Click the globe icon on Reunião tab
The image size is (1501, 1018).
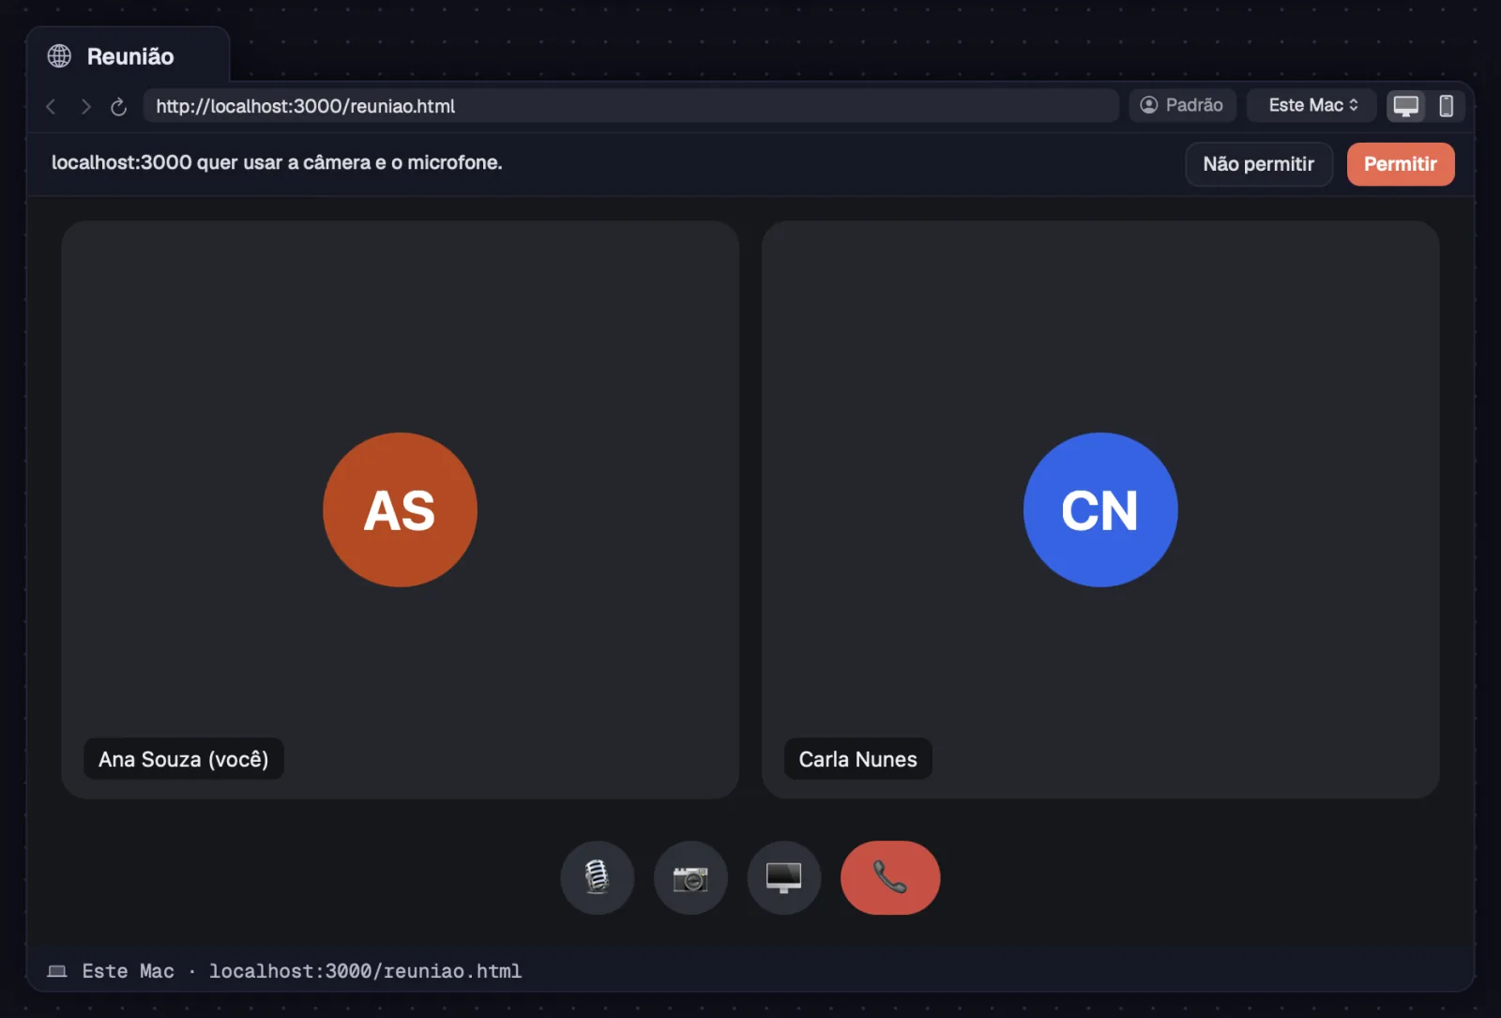click(59, 56)
